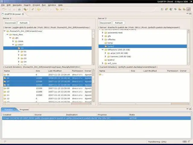The height and width of the screenshot is (145, 193).
Task: Select row 10 in Server 1 file table
Action: (47, 92)
